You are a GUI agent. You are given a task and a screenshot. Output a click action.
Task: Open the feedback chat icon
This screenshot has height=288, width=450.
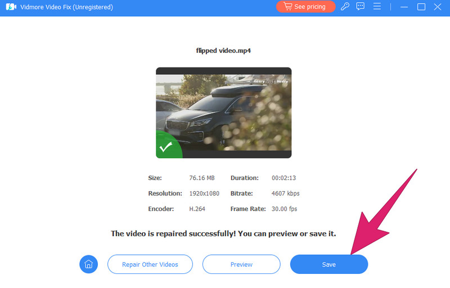click(x=361, y=6)
